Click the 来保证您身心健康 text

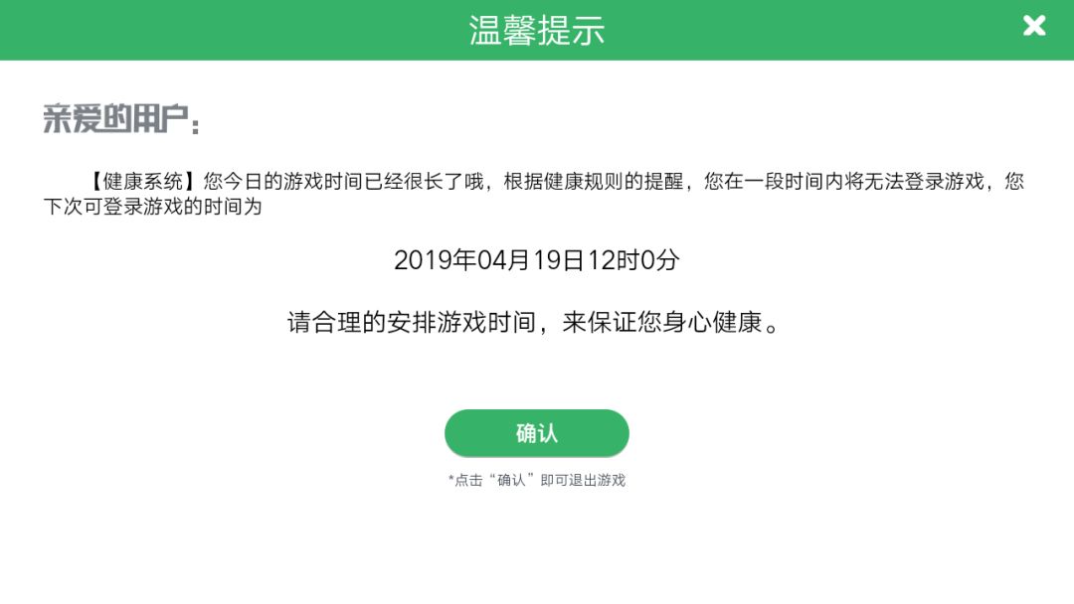click(661, 322)
